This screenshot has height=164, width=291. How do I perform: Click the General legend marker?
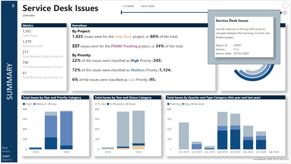[192, 104]
